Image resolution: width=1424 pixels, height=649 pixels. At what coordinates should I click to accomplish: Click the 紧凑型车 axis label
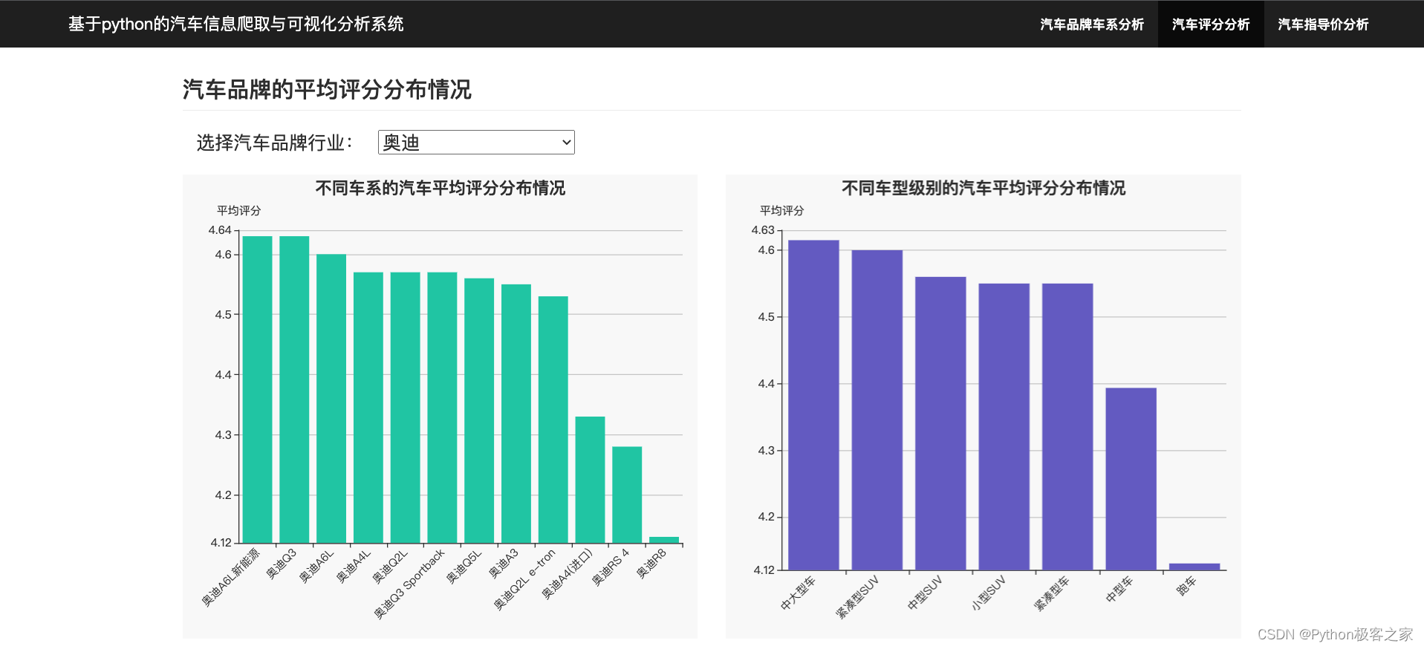pos(1052,593)
